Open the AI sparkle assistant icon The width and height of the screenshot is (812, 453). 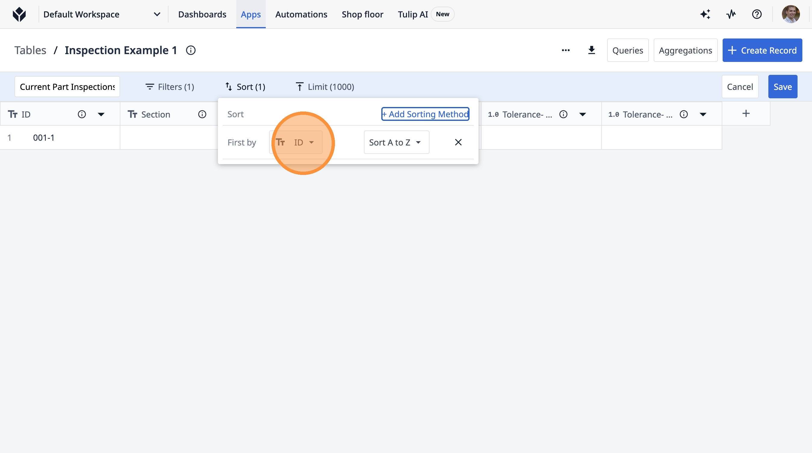coord(705,14)
